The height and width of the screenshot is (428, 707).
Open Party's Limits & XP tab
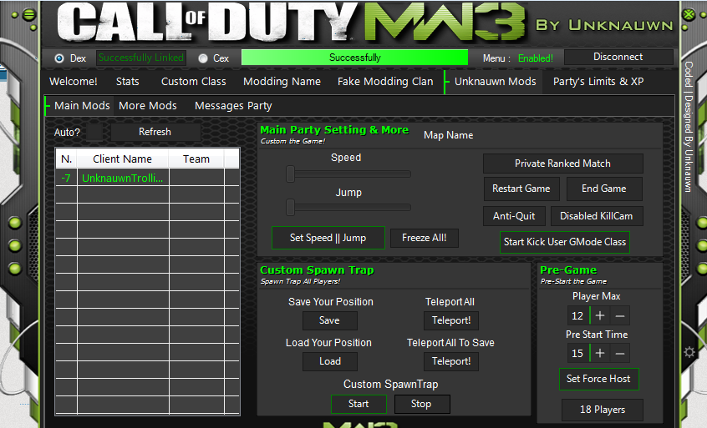point(598,82)
